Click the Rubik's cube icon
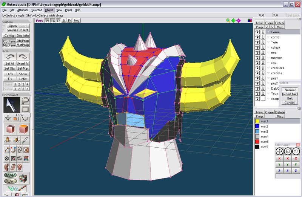The width and height of the screenshot is (302, 197). click(x=23, y=179)
